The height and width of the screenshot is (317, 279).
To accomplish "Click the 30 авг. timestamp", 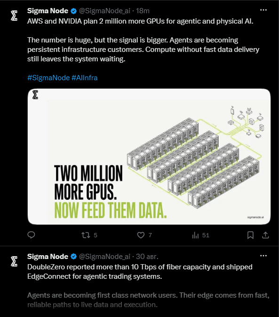I will [x=147, y=257].
